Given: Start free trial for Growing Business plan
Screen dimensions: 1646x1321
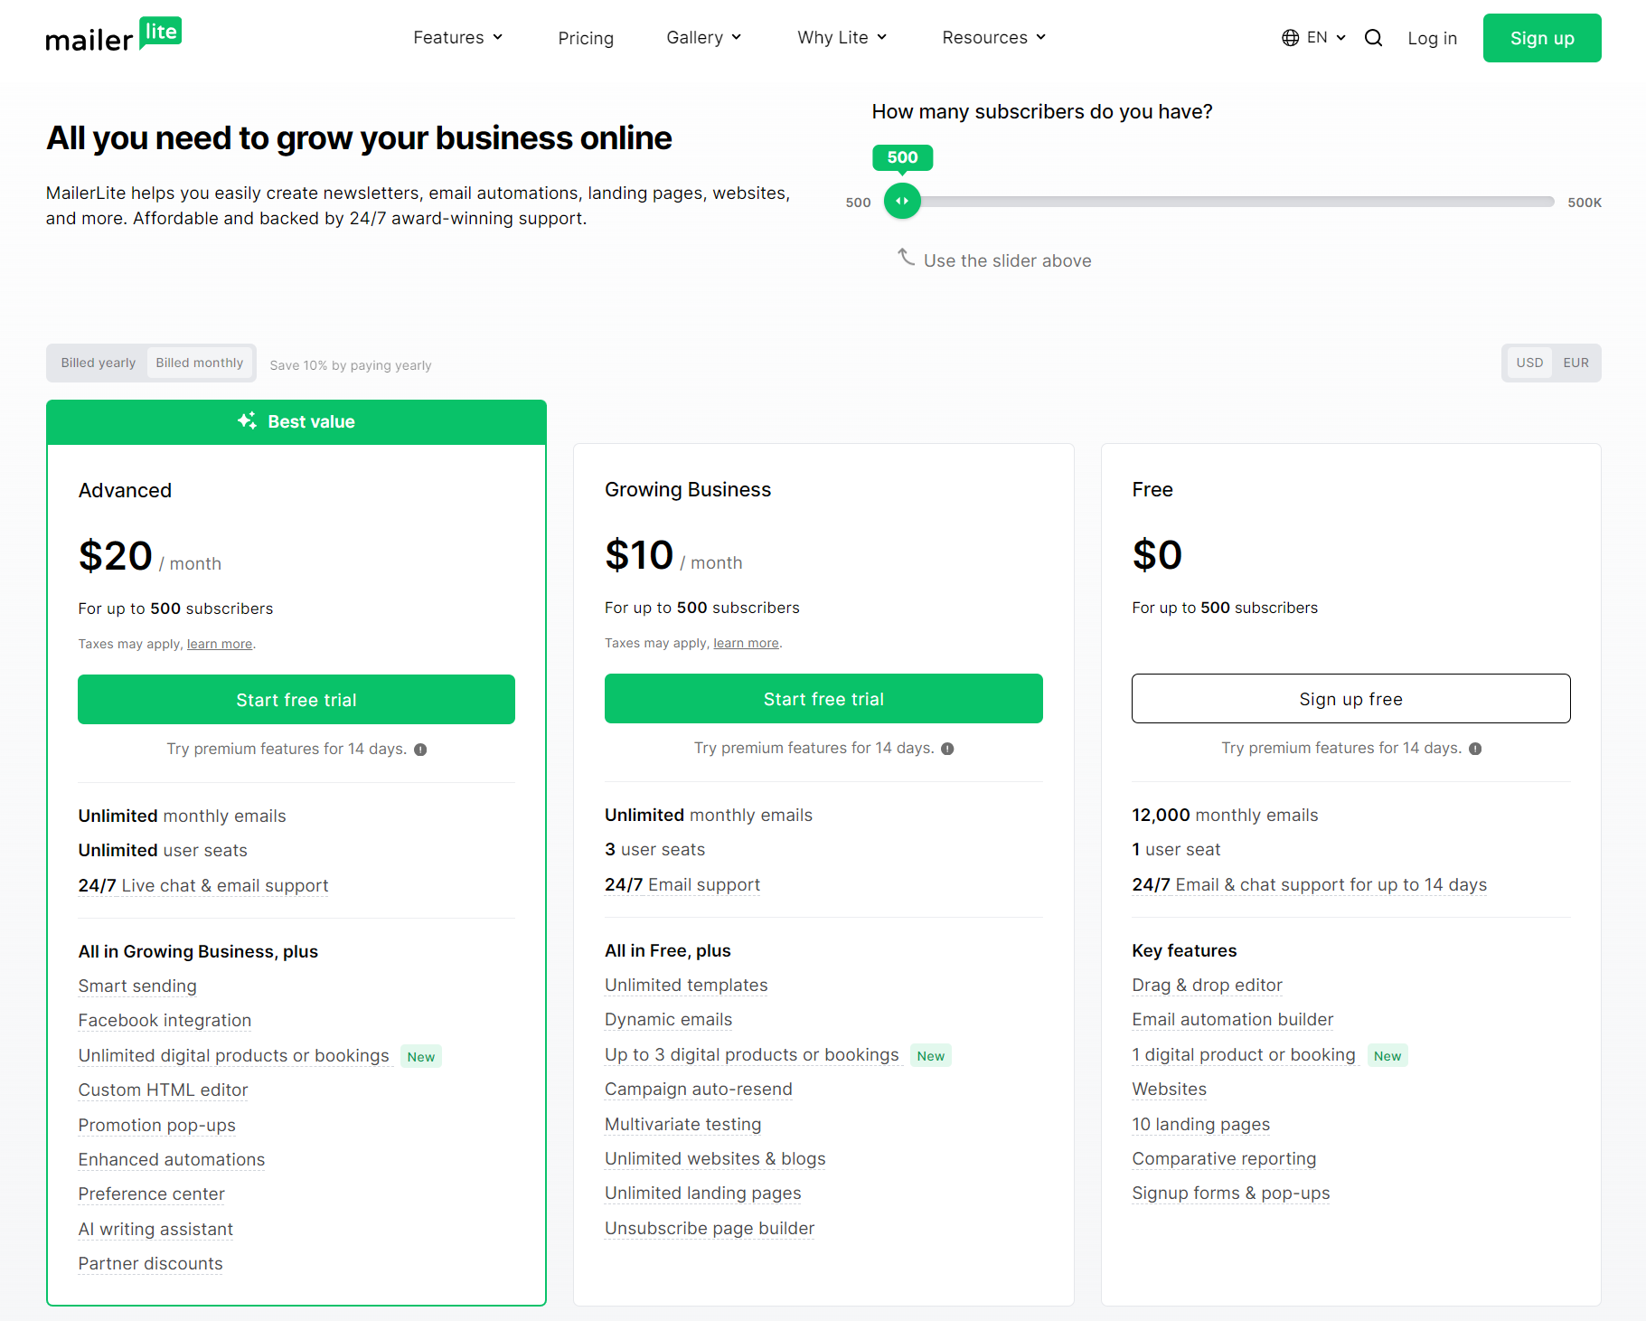Looking at the screenshot, I should 823,699.
